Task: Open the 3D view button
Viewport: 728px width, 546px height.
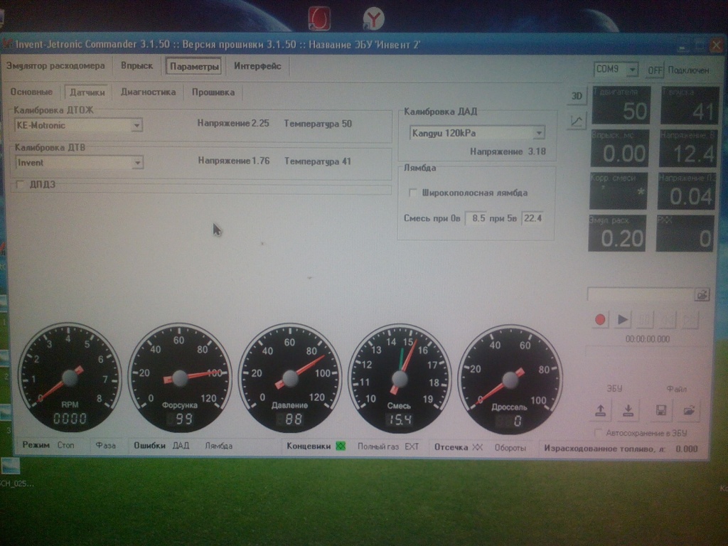Action: coord(577,96)
